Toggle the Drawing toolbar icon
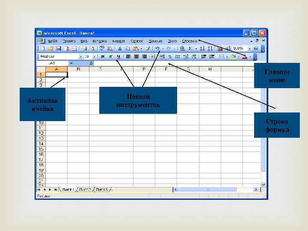Viewport: 308px width, 231px height. [228, 48]
